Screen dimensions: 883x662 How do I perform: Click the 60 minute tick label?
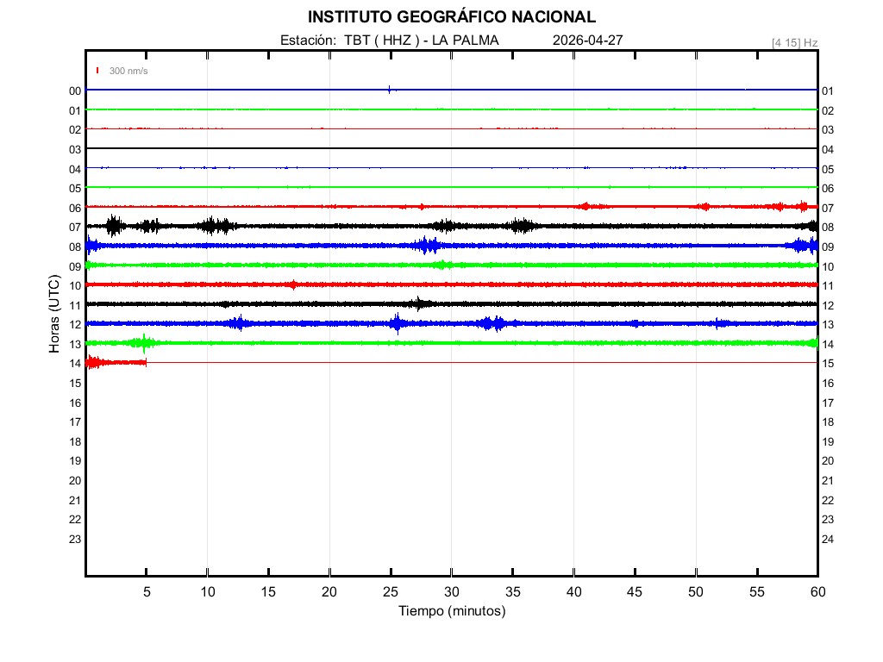(x=817, y=591)
